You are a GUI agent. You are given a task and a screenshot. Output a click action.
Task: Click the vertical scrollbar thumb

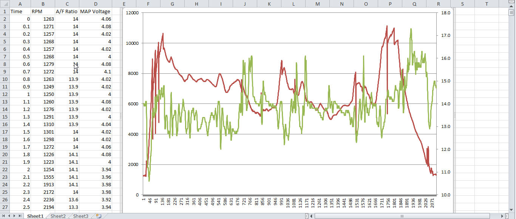pyautogui.click(x=511, y=12)
